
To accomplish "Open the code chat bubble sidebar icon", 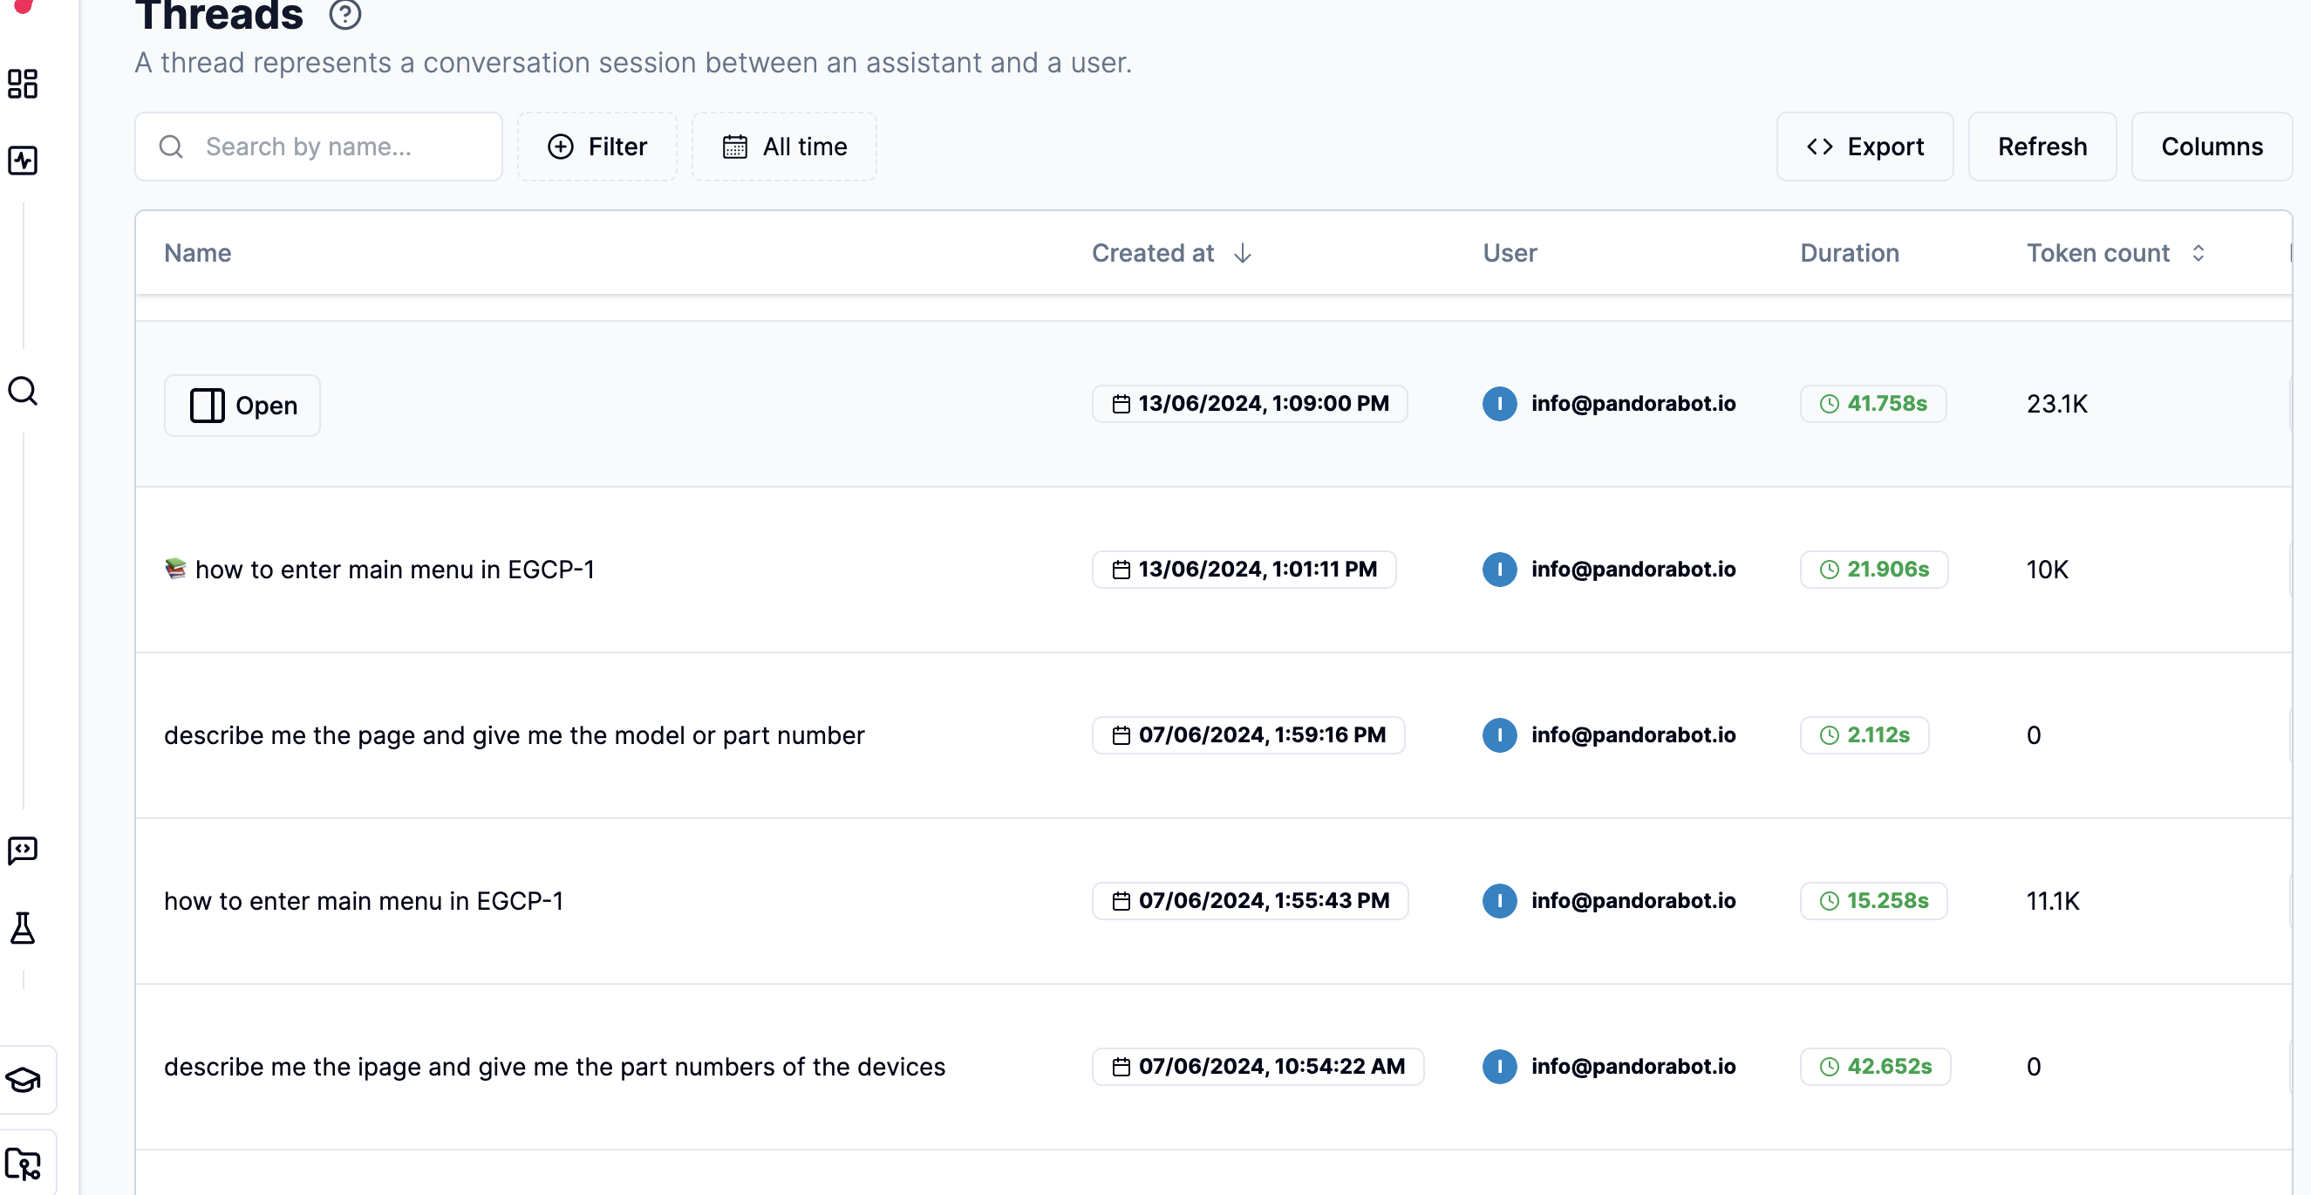I will click(23, 850).
